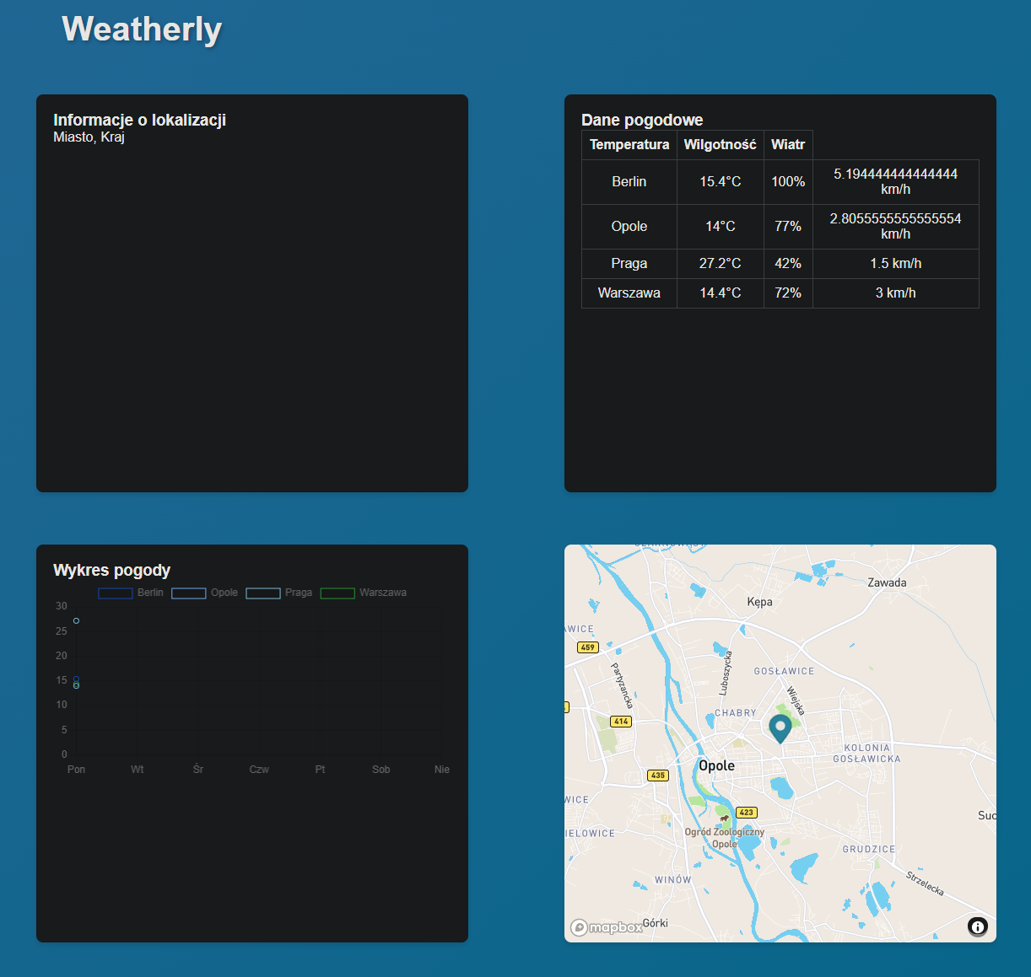Click the KOLONIA GOSŁAWICKA label on map
This screenshot has height=977, width=1031.
click(x=866, y=754)
